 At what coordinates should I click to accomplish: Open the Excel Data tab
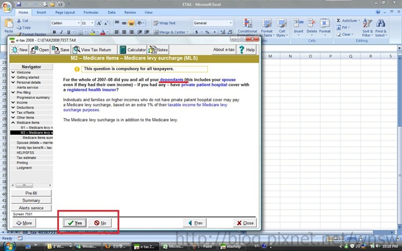click(112, 13)
